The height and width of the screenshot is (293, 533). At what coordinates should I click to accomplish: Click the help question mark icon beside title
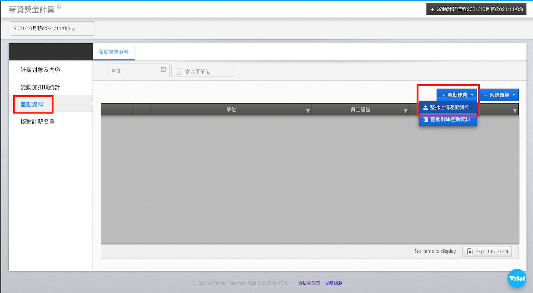[x=59, y=7]
